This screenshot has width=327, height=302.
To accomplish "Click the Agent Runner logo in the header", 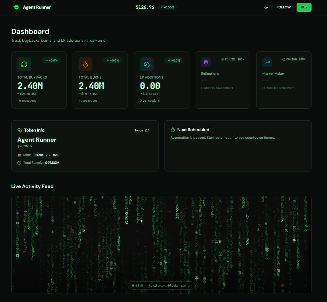I will (16, 7).
